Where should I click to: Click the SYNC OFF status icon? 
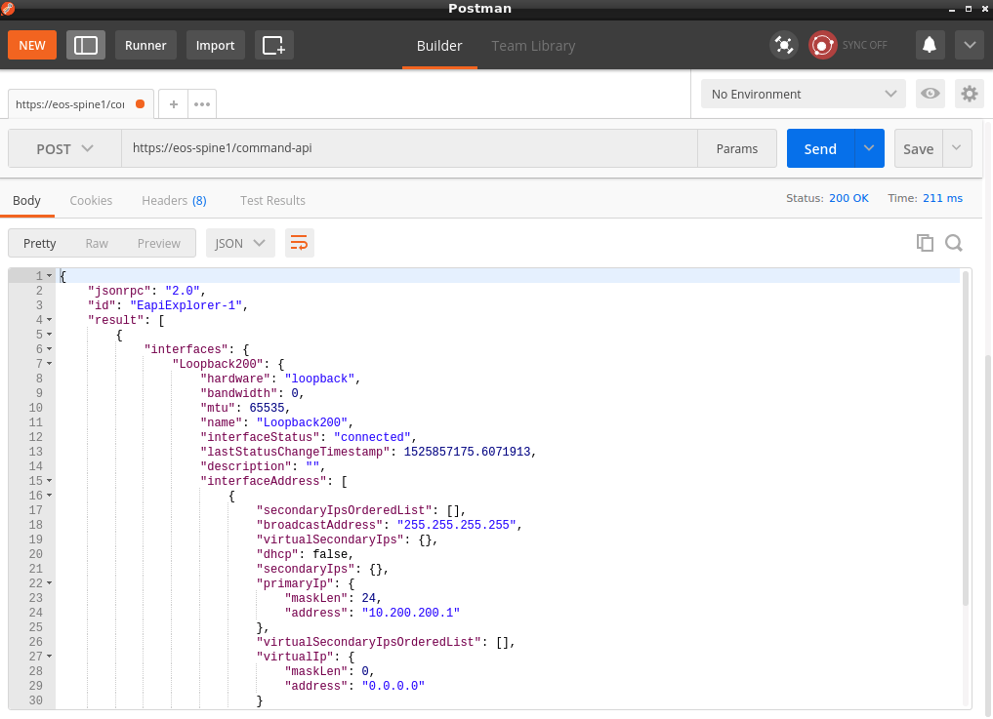tap(823, 45)
